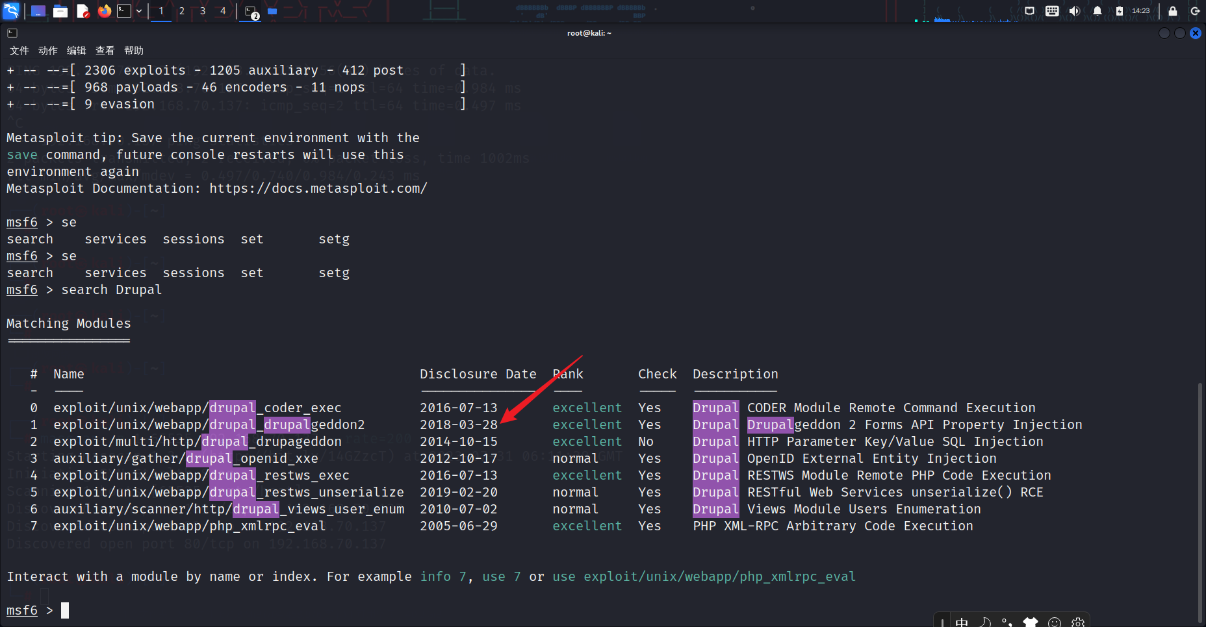The width and height of the screenshot is (1206, 627).
Task: Open the emoji smiley icon
Action: 1055,622
